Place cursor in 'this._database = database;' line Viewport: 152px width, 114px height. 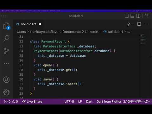(x=62, y=56)
